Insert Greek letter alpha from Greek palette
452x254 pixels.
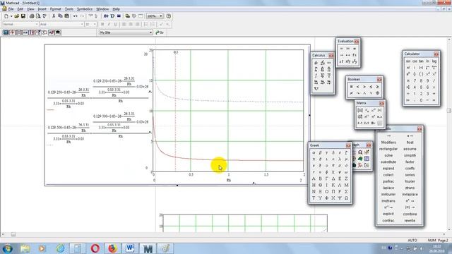[x=314, y=152]
